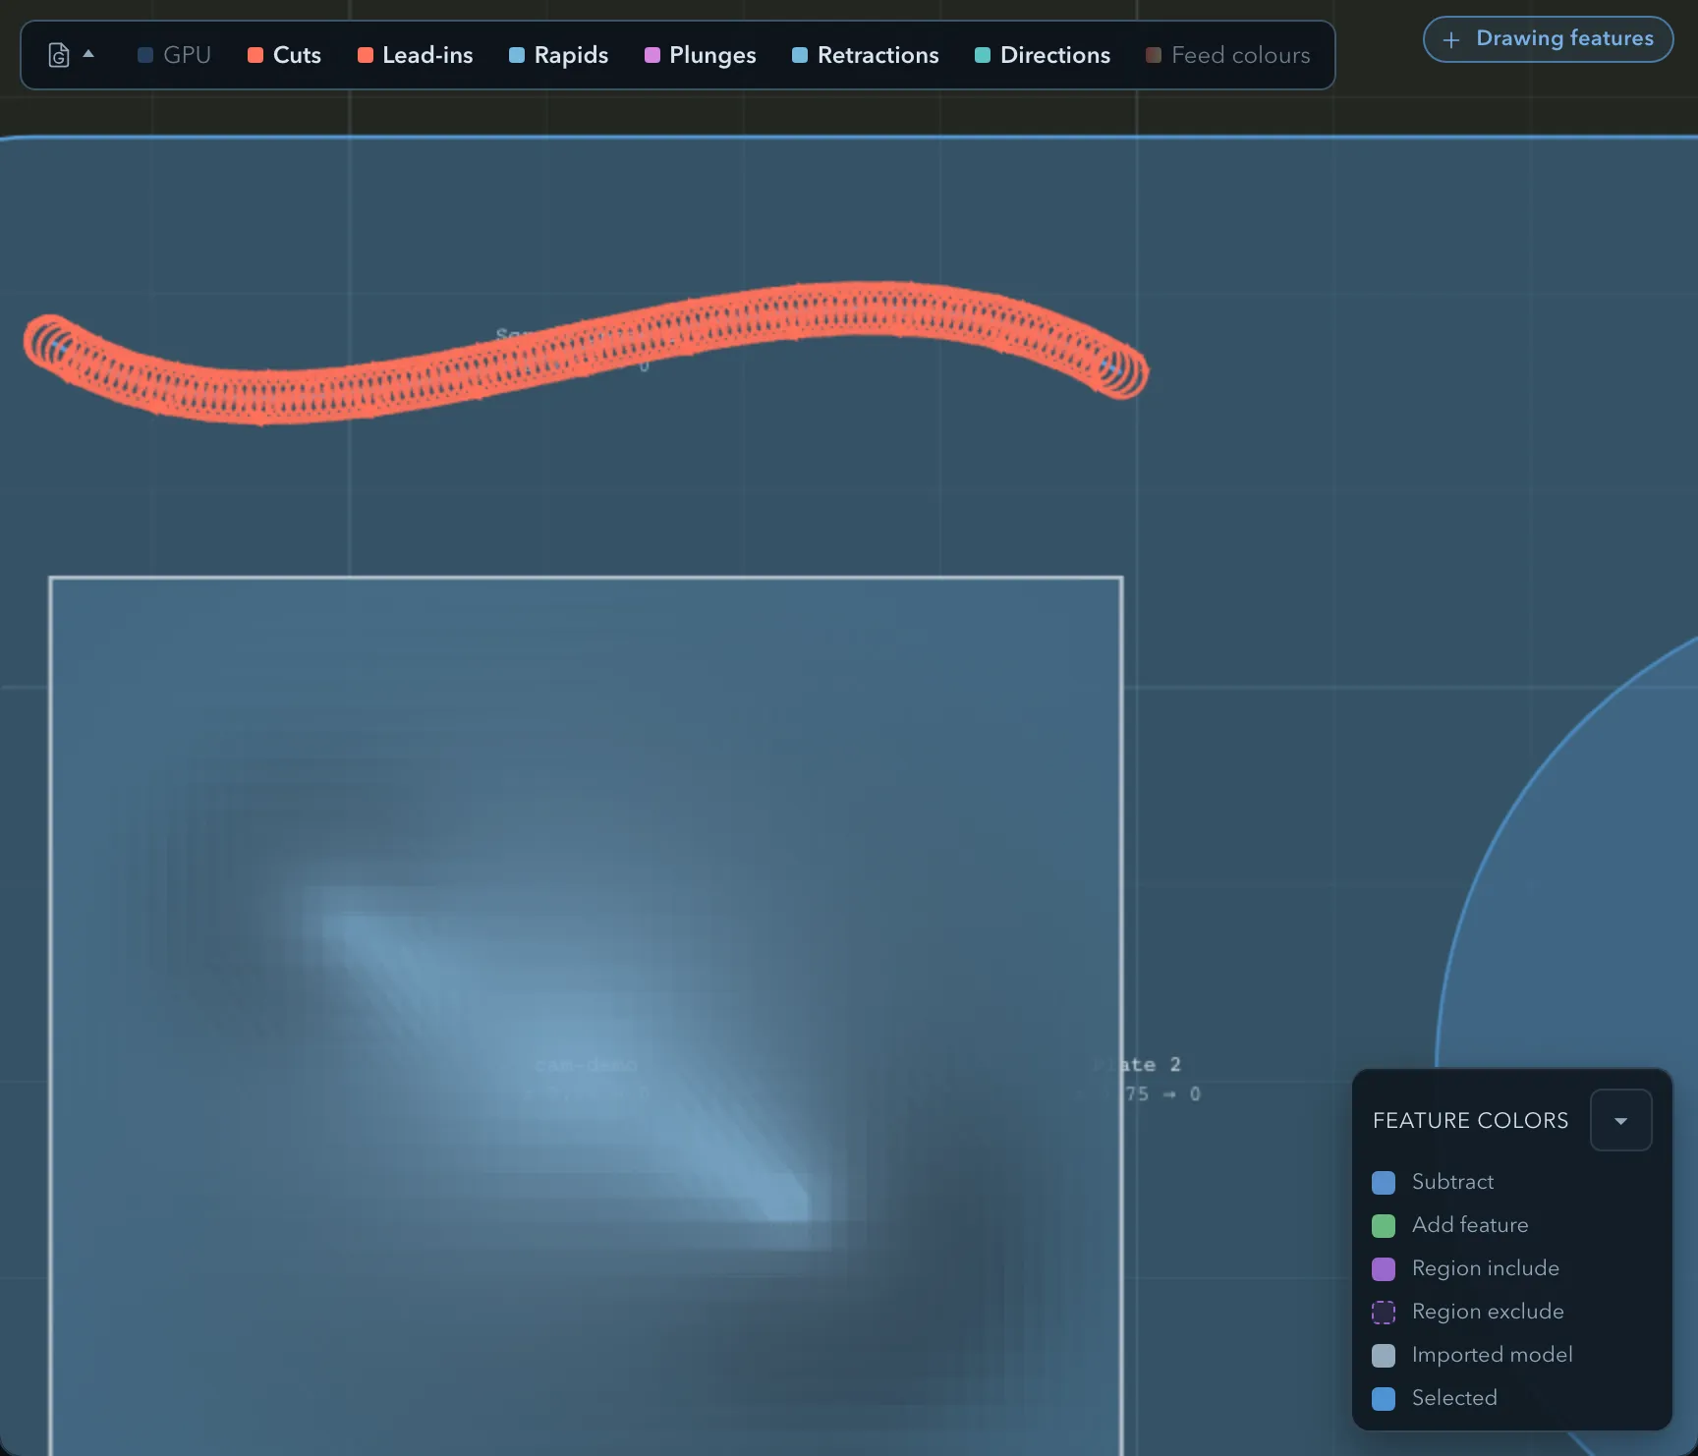Open the G-code file menu icon

(59, 55)
